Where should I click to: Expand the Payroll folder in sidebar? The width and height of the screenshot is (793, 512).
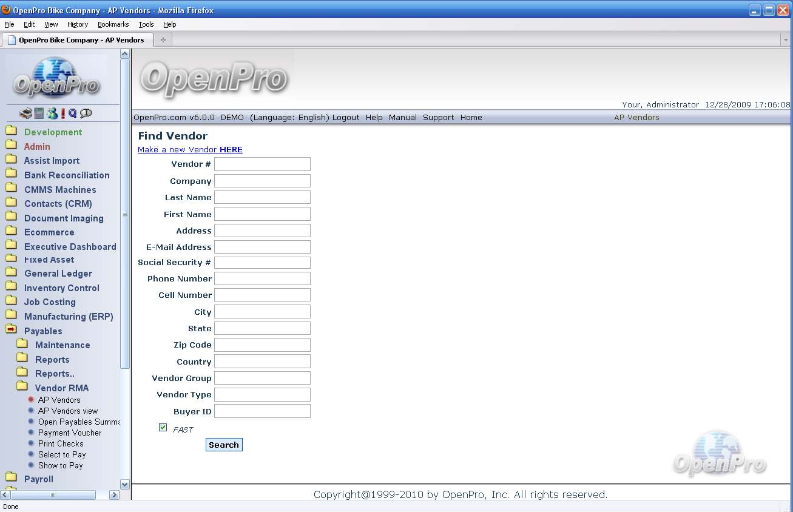[38, 479]
